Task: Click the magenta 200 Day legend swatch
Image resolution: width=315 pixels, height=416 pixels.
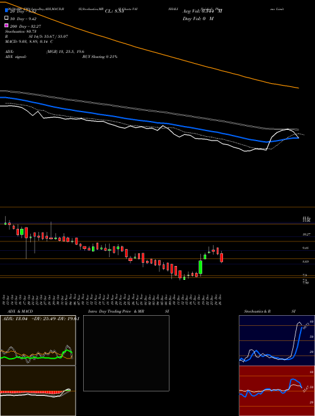Action: coord(7,25)
